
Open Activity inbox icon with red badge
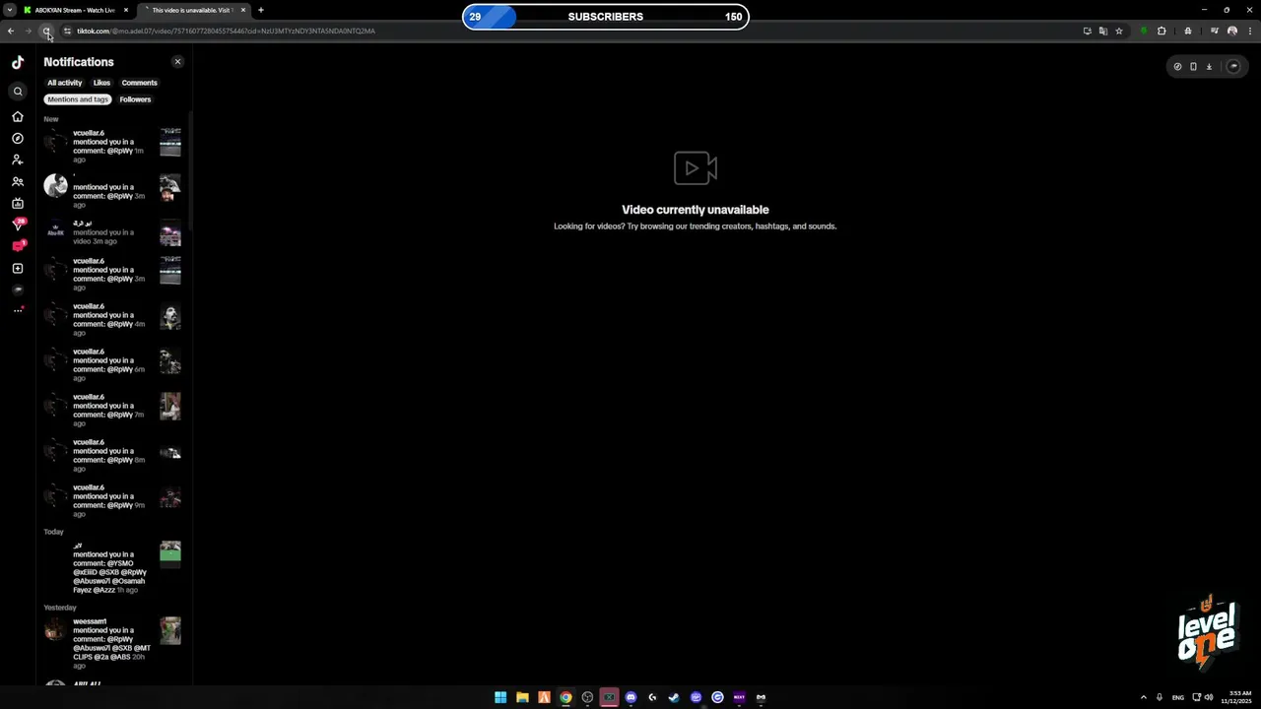pos(18,246)
